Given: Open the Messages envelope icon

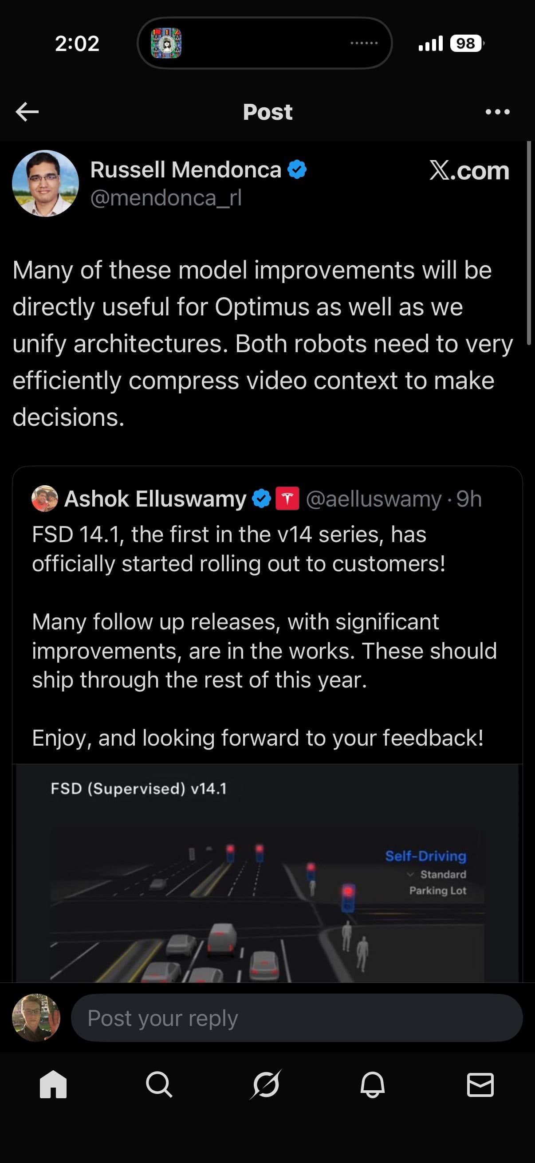Looking at the screenshot, I should (x=480, y=1084).
